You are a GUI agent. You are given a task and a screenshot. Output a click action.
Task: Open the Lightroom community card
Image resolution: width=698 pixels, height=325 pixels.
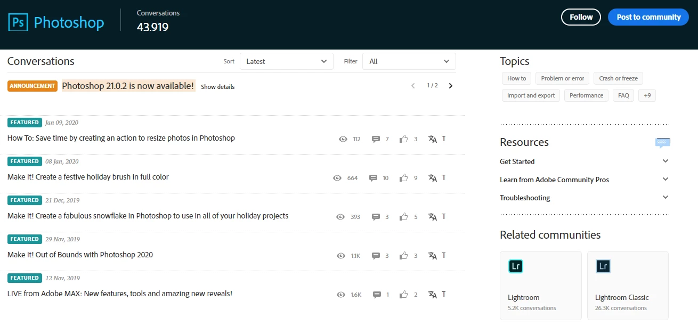541,286
